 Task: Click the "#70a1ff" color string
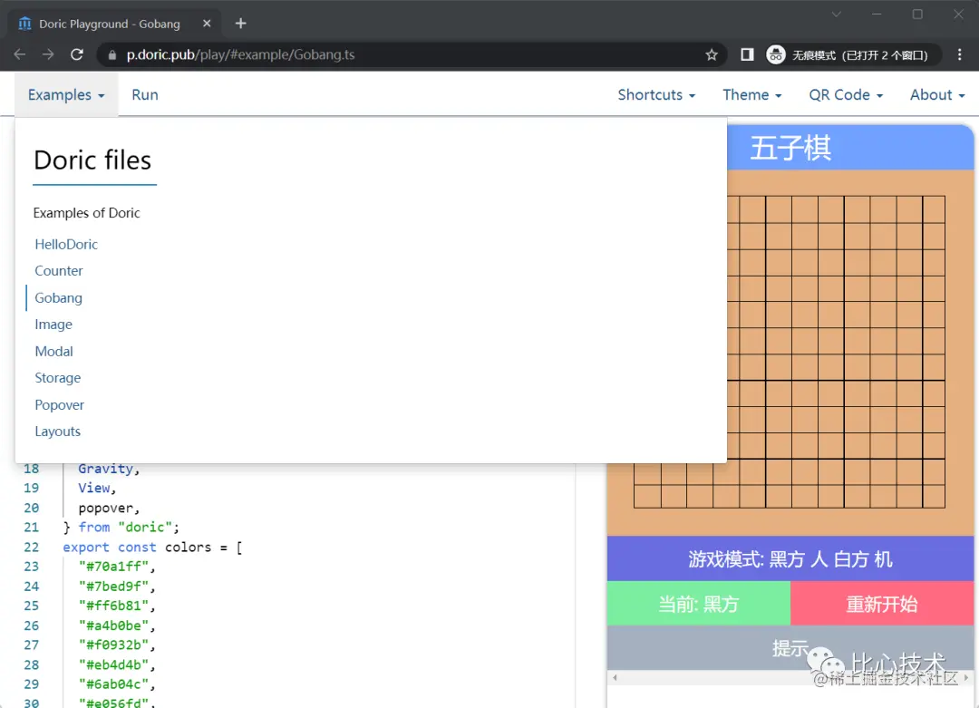pyautogui.click(x=113, y=567)
